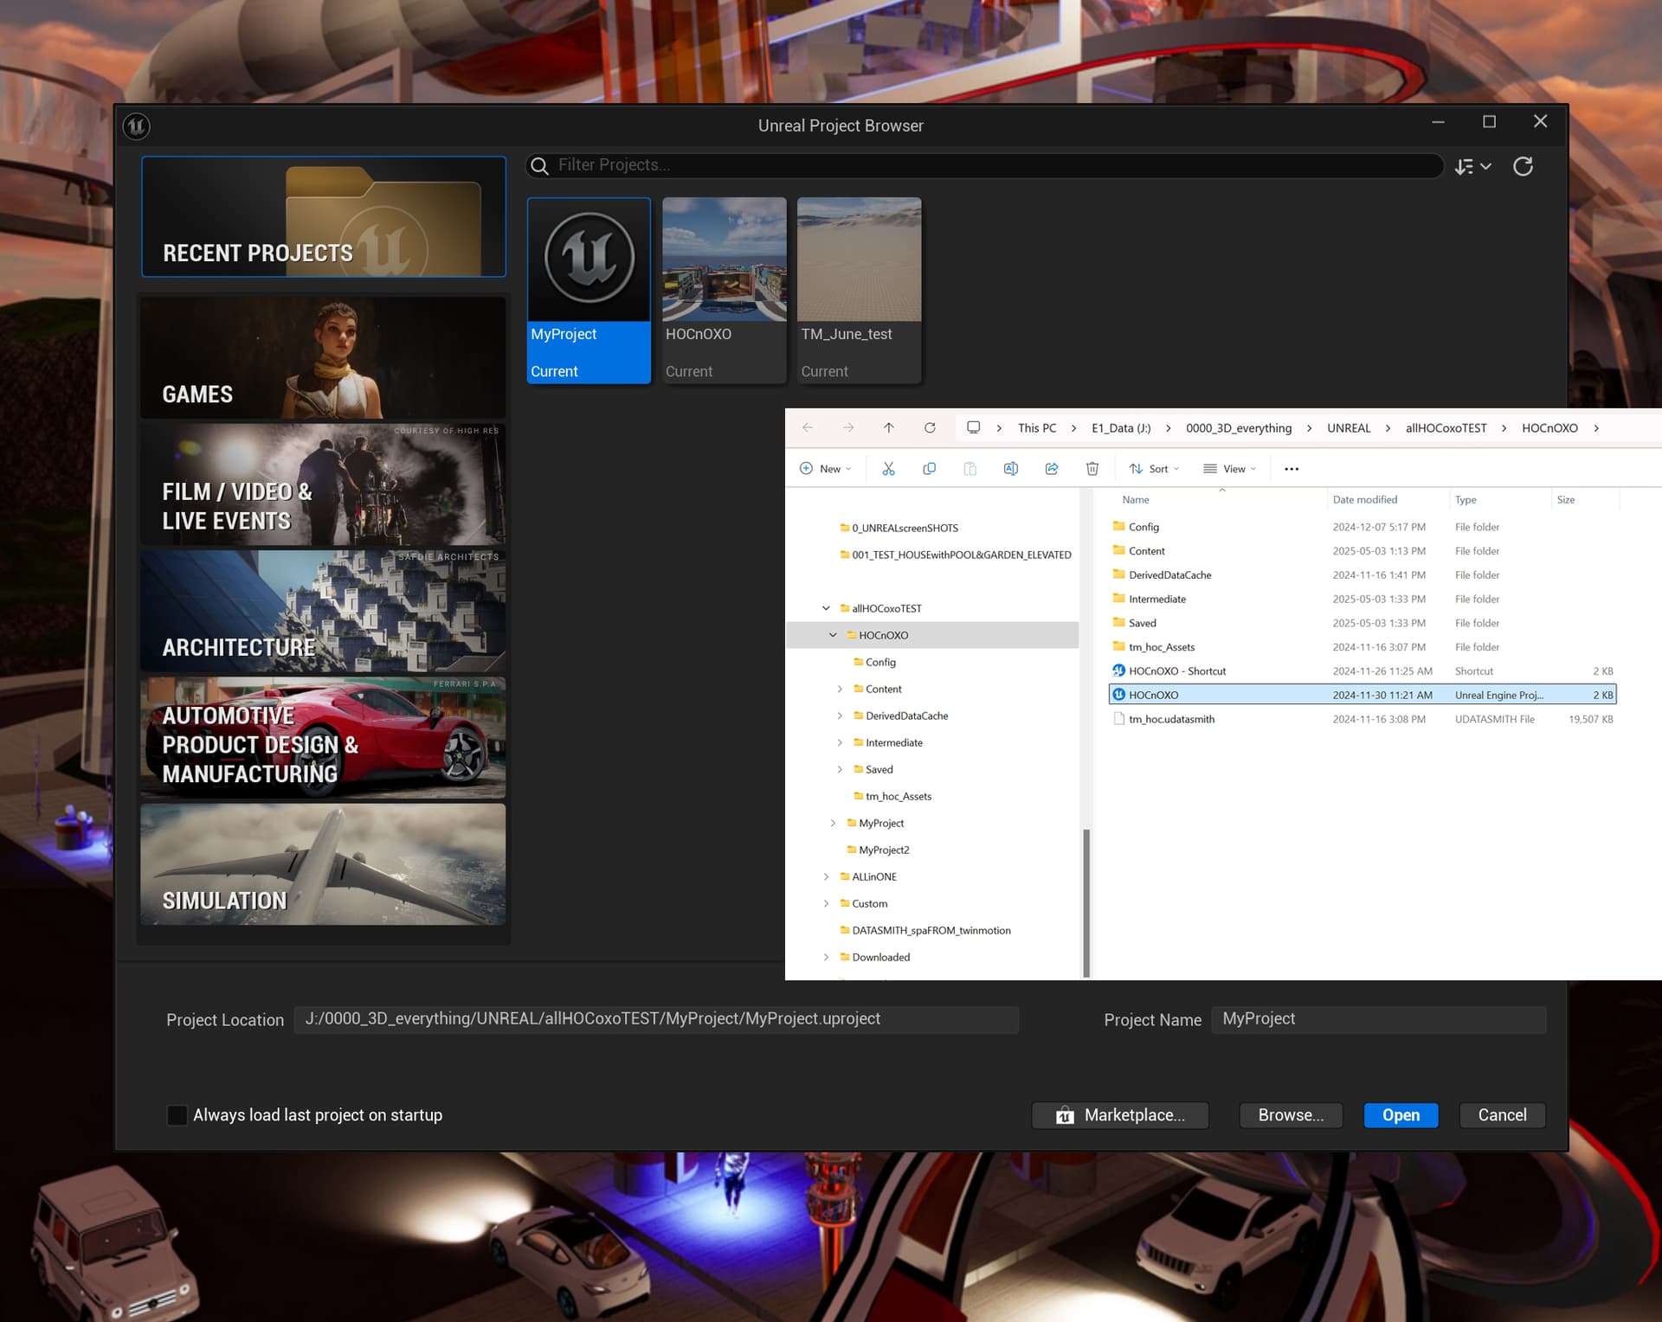
Task: Collapse the HOCnOXO tree folder
Action: tap(833, 635)
